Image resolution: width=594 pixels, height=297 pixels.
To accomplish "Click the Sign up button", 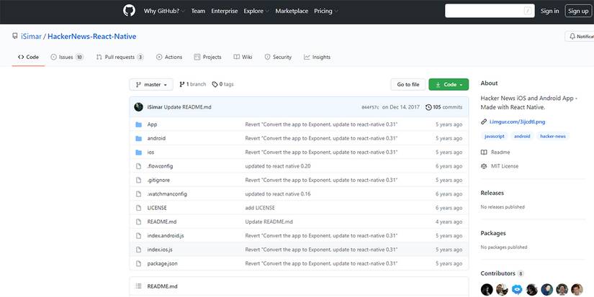I will click(577, 11).
